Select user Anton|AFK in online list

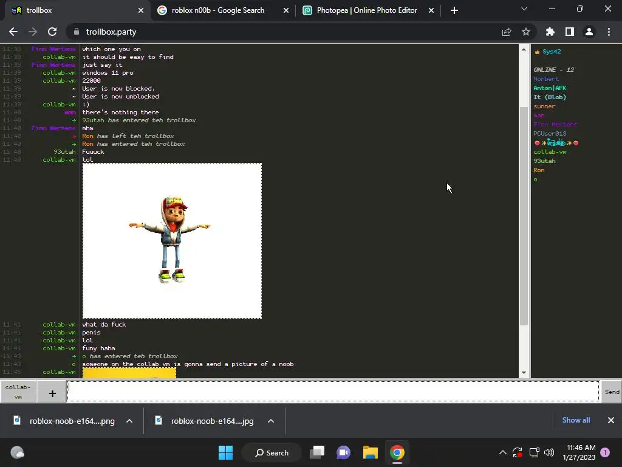pos(550,88)
